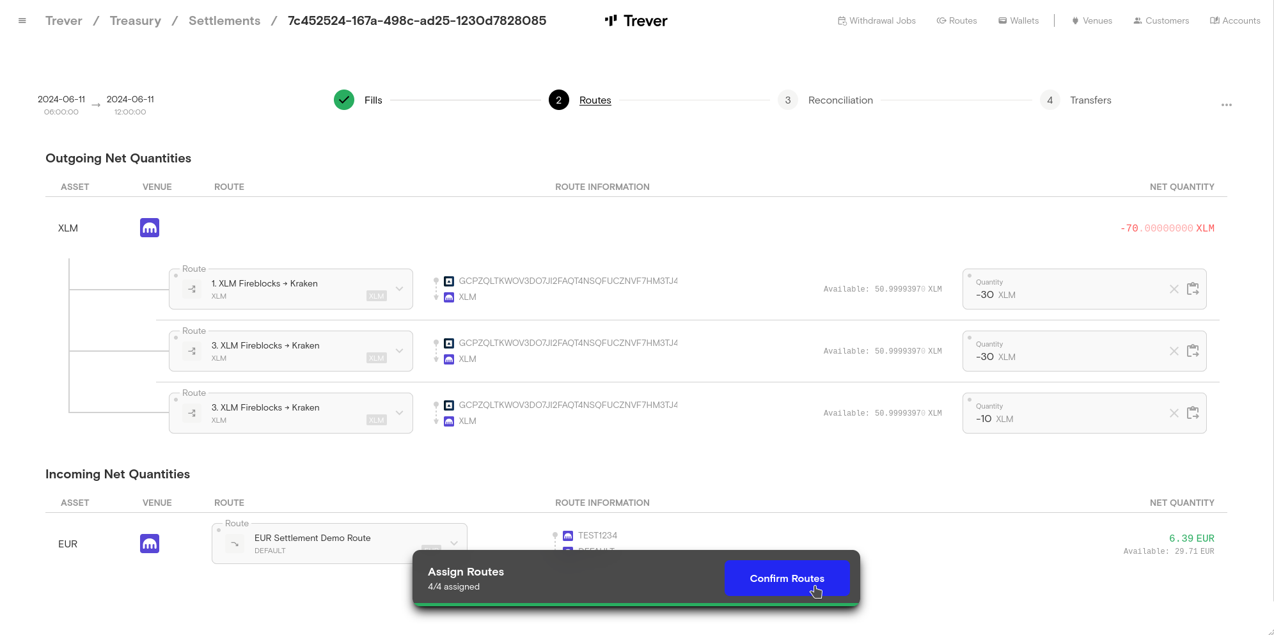Open Withdrawal Jobs in top navigation
The width and height of the screenshot is (1274, 635).
tap(877, 20)
